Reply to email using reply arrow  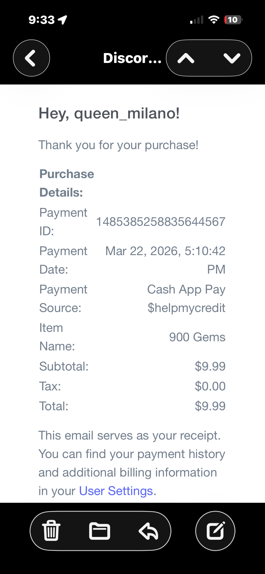(x=149, y=531)
